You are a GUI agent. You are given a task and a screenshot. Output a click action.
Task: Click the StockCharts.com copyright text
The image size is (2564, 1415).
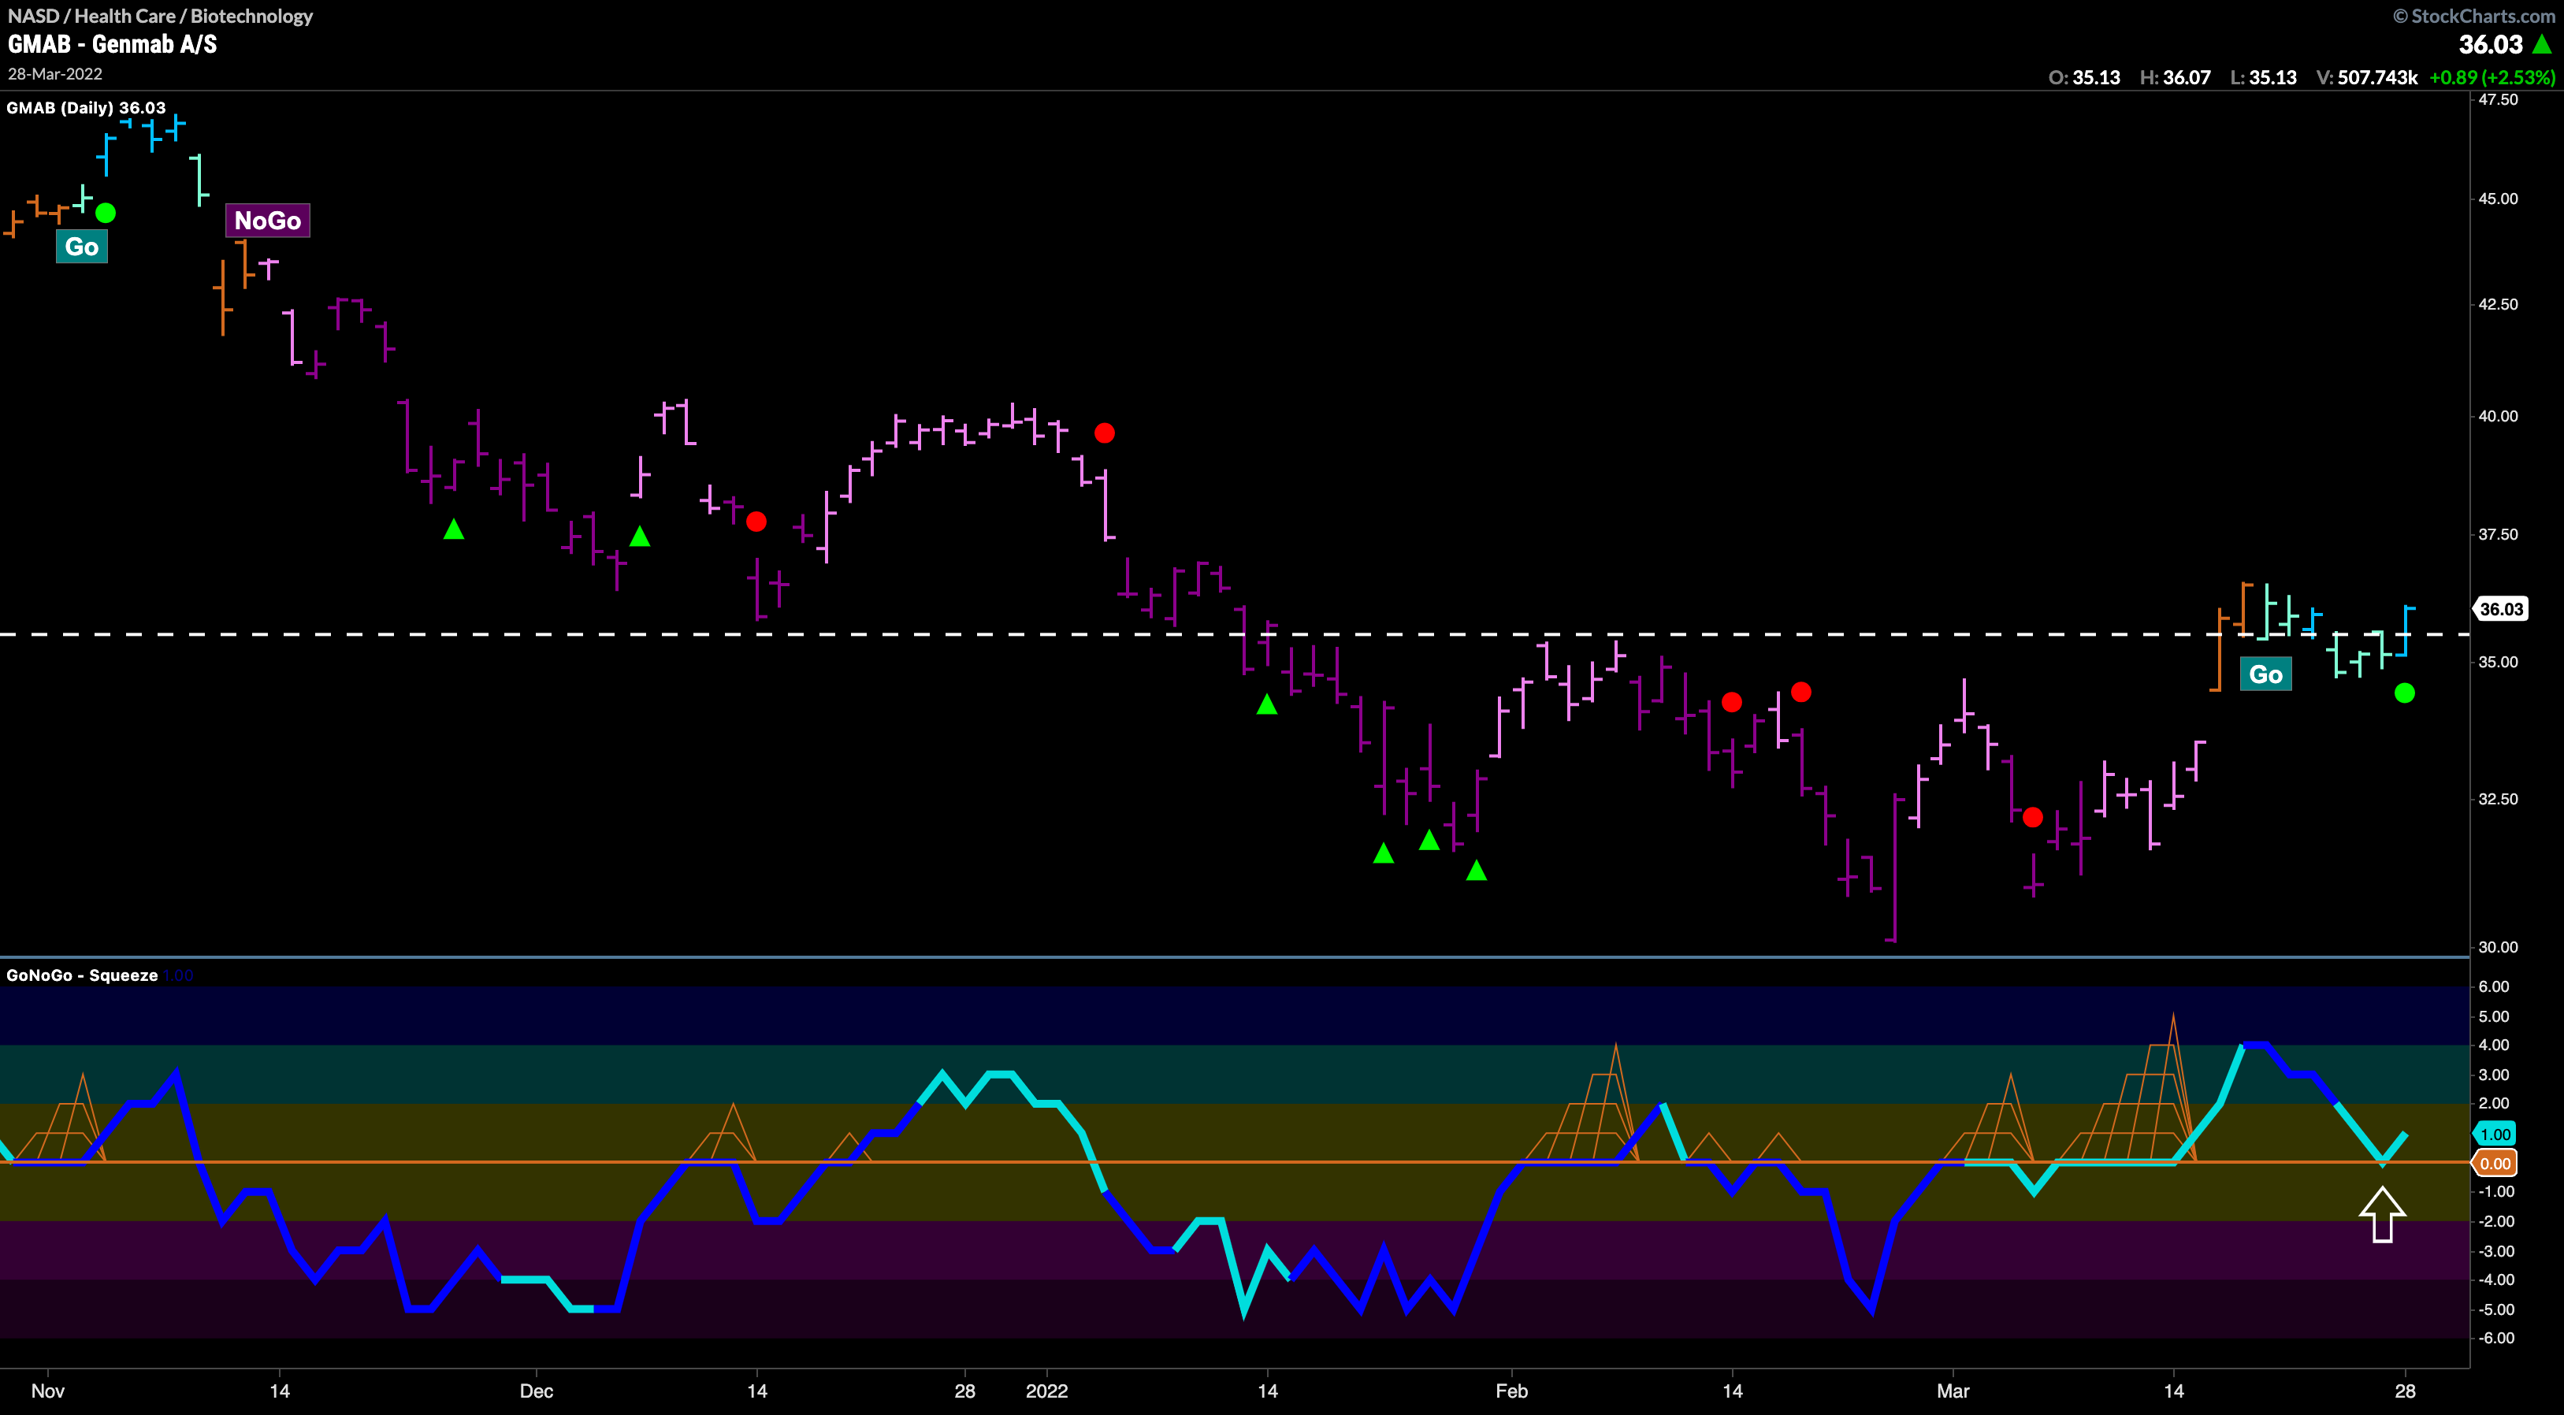click(2474, 16)
